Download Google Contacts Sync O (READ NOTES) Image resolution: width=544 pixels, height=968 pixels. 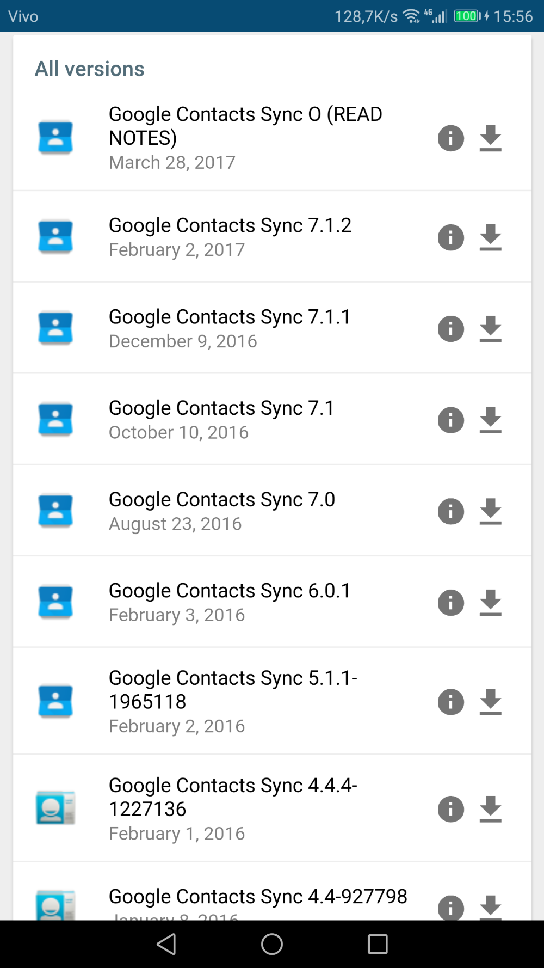(490, 138)
